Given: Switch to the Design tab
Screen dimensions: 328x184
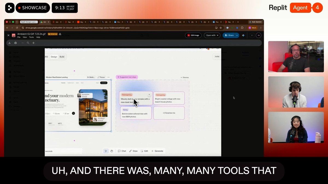Looking at the screenshot, I should pyautogui.click(x=54, y=57).
